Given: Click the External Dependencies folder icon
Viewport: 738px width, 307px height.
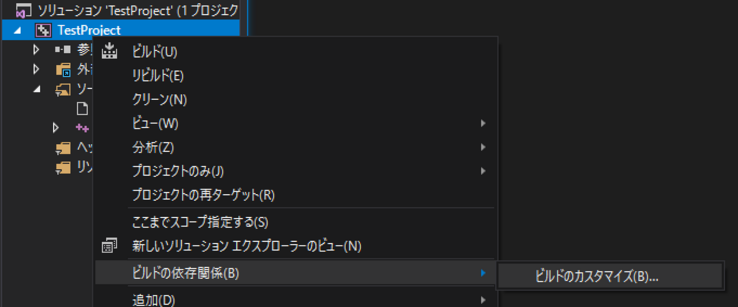Looking at the screenshot, I should [62, 70].
